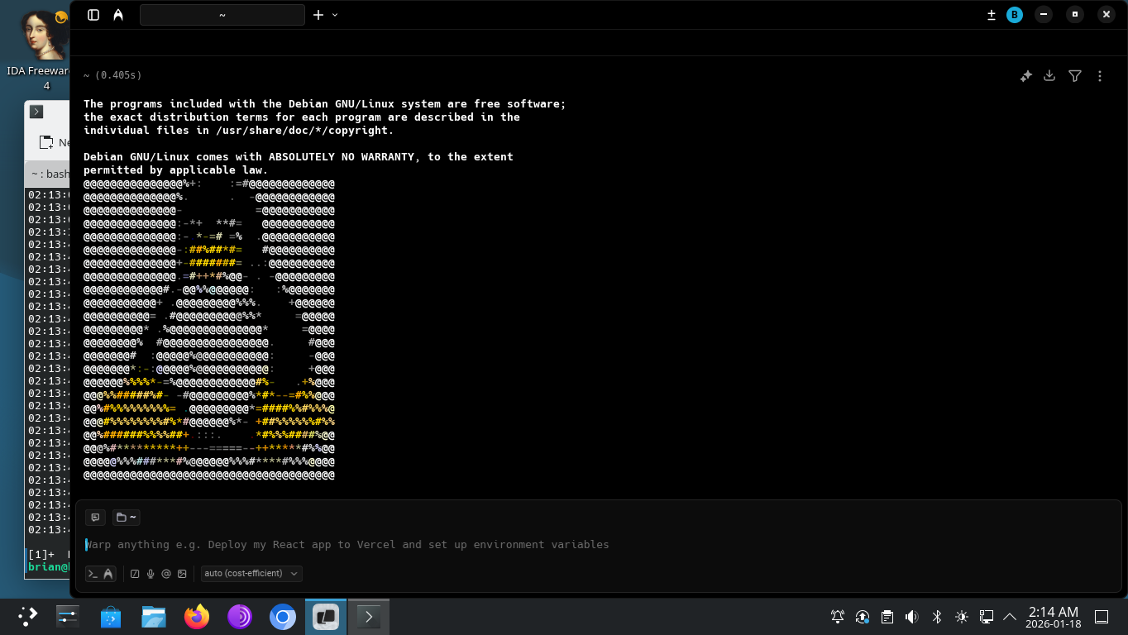Open the block's three-dot menu

coord(1100,76)
